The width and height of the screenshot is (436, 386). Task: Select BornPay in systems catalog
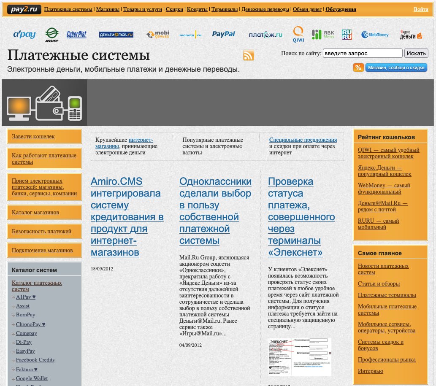tap(26, 315)
